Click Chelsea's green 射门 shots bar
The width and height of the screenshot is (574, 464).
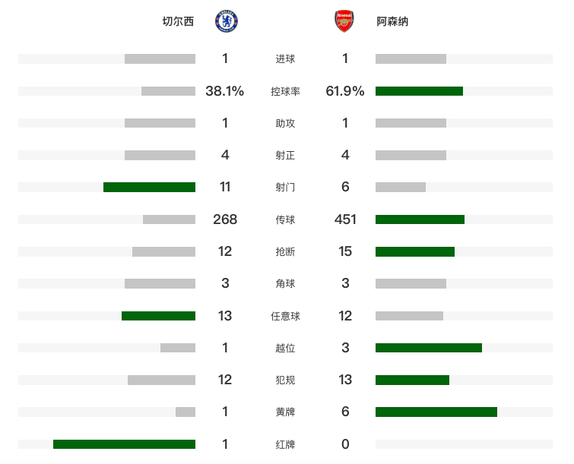(149, 188)
